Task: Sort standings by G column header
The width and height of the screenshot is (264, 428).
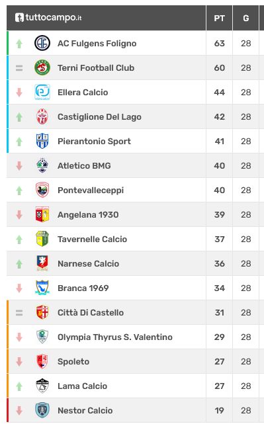Action: (x=245, y=18)
